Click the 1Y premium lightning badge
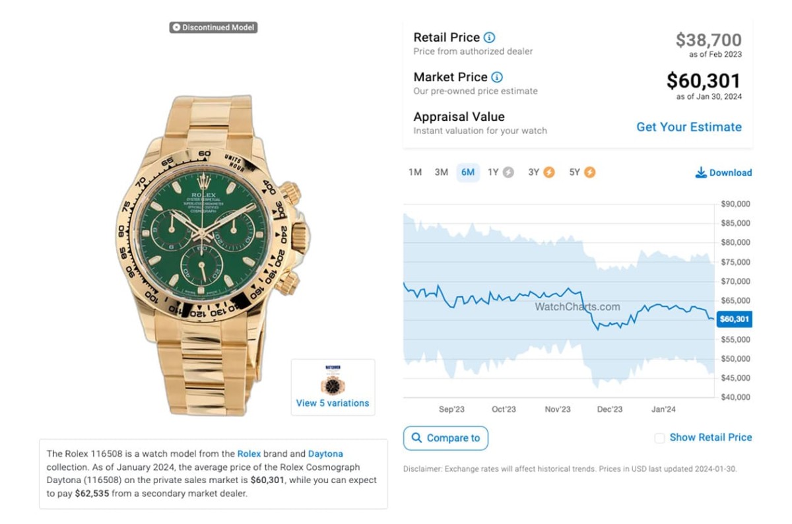This screenshot has width=792, height=524. coord(508,173)
